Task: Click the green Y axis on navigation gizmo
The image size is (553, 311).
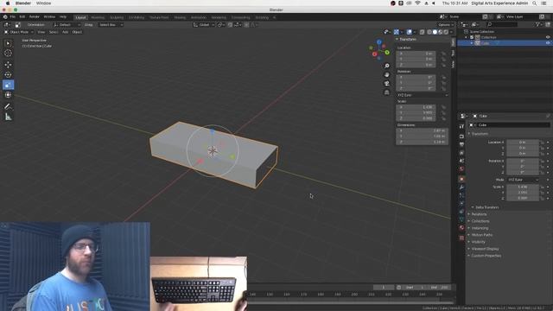Action: click(387, 53)
